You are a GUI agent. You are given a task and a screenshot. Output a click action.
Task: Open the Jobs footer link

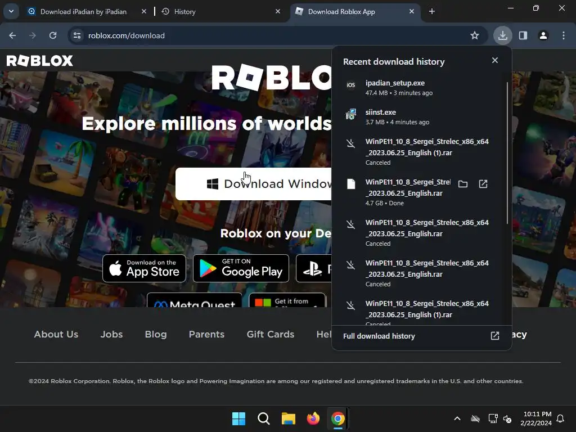[112, 334]
